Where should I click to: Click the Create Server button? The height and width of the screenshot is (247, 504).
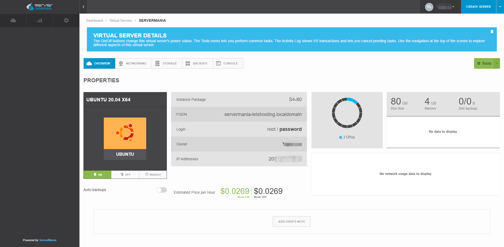click(478, 7)
